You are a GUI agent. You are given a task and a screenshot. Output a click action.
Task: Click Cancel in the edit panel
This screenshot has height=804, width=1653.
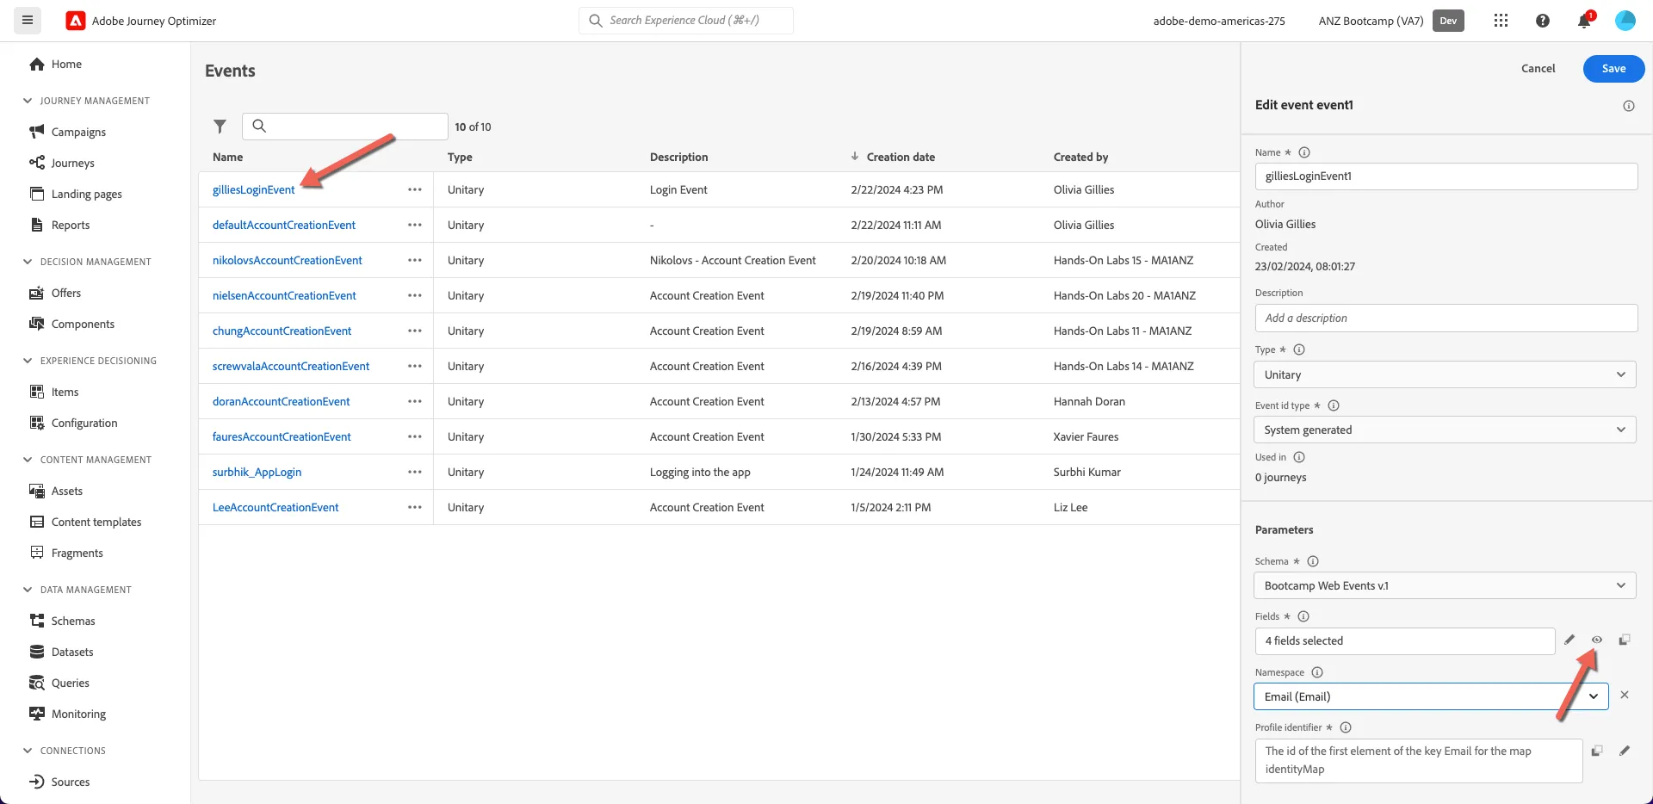point(1538,68)
